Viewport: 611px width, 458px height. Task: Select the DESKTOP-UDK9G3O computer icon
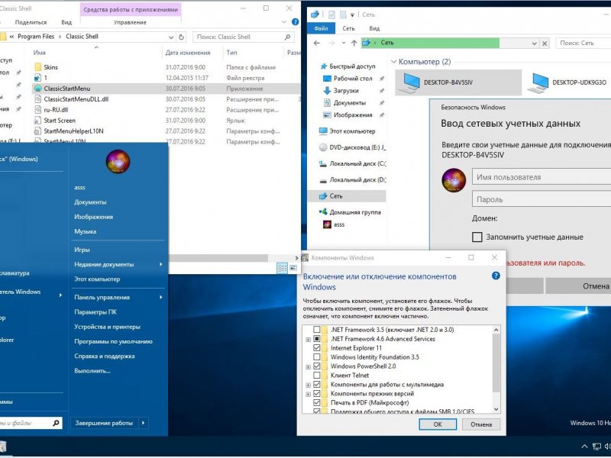538,82
